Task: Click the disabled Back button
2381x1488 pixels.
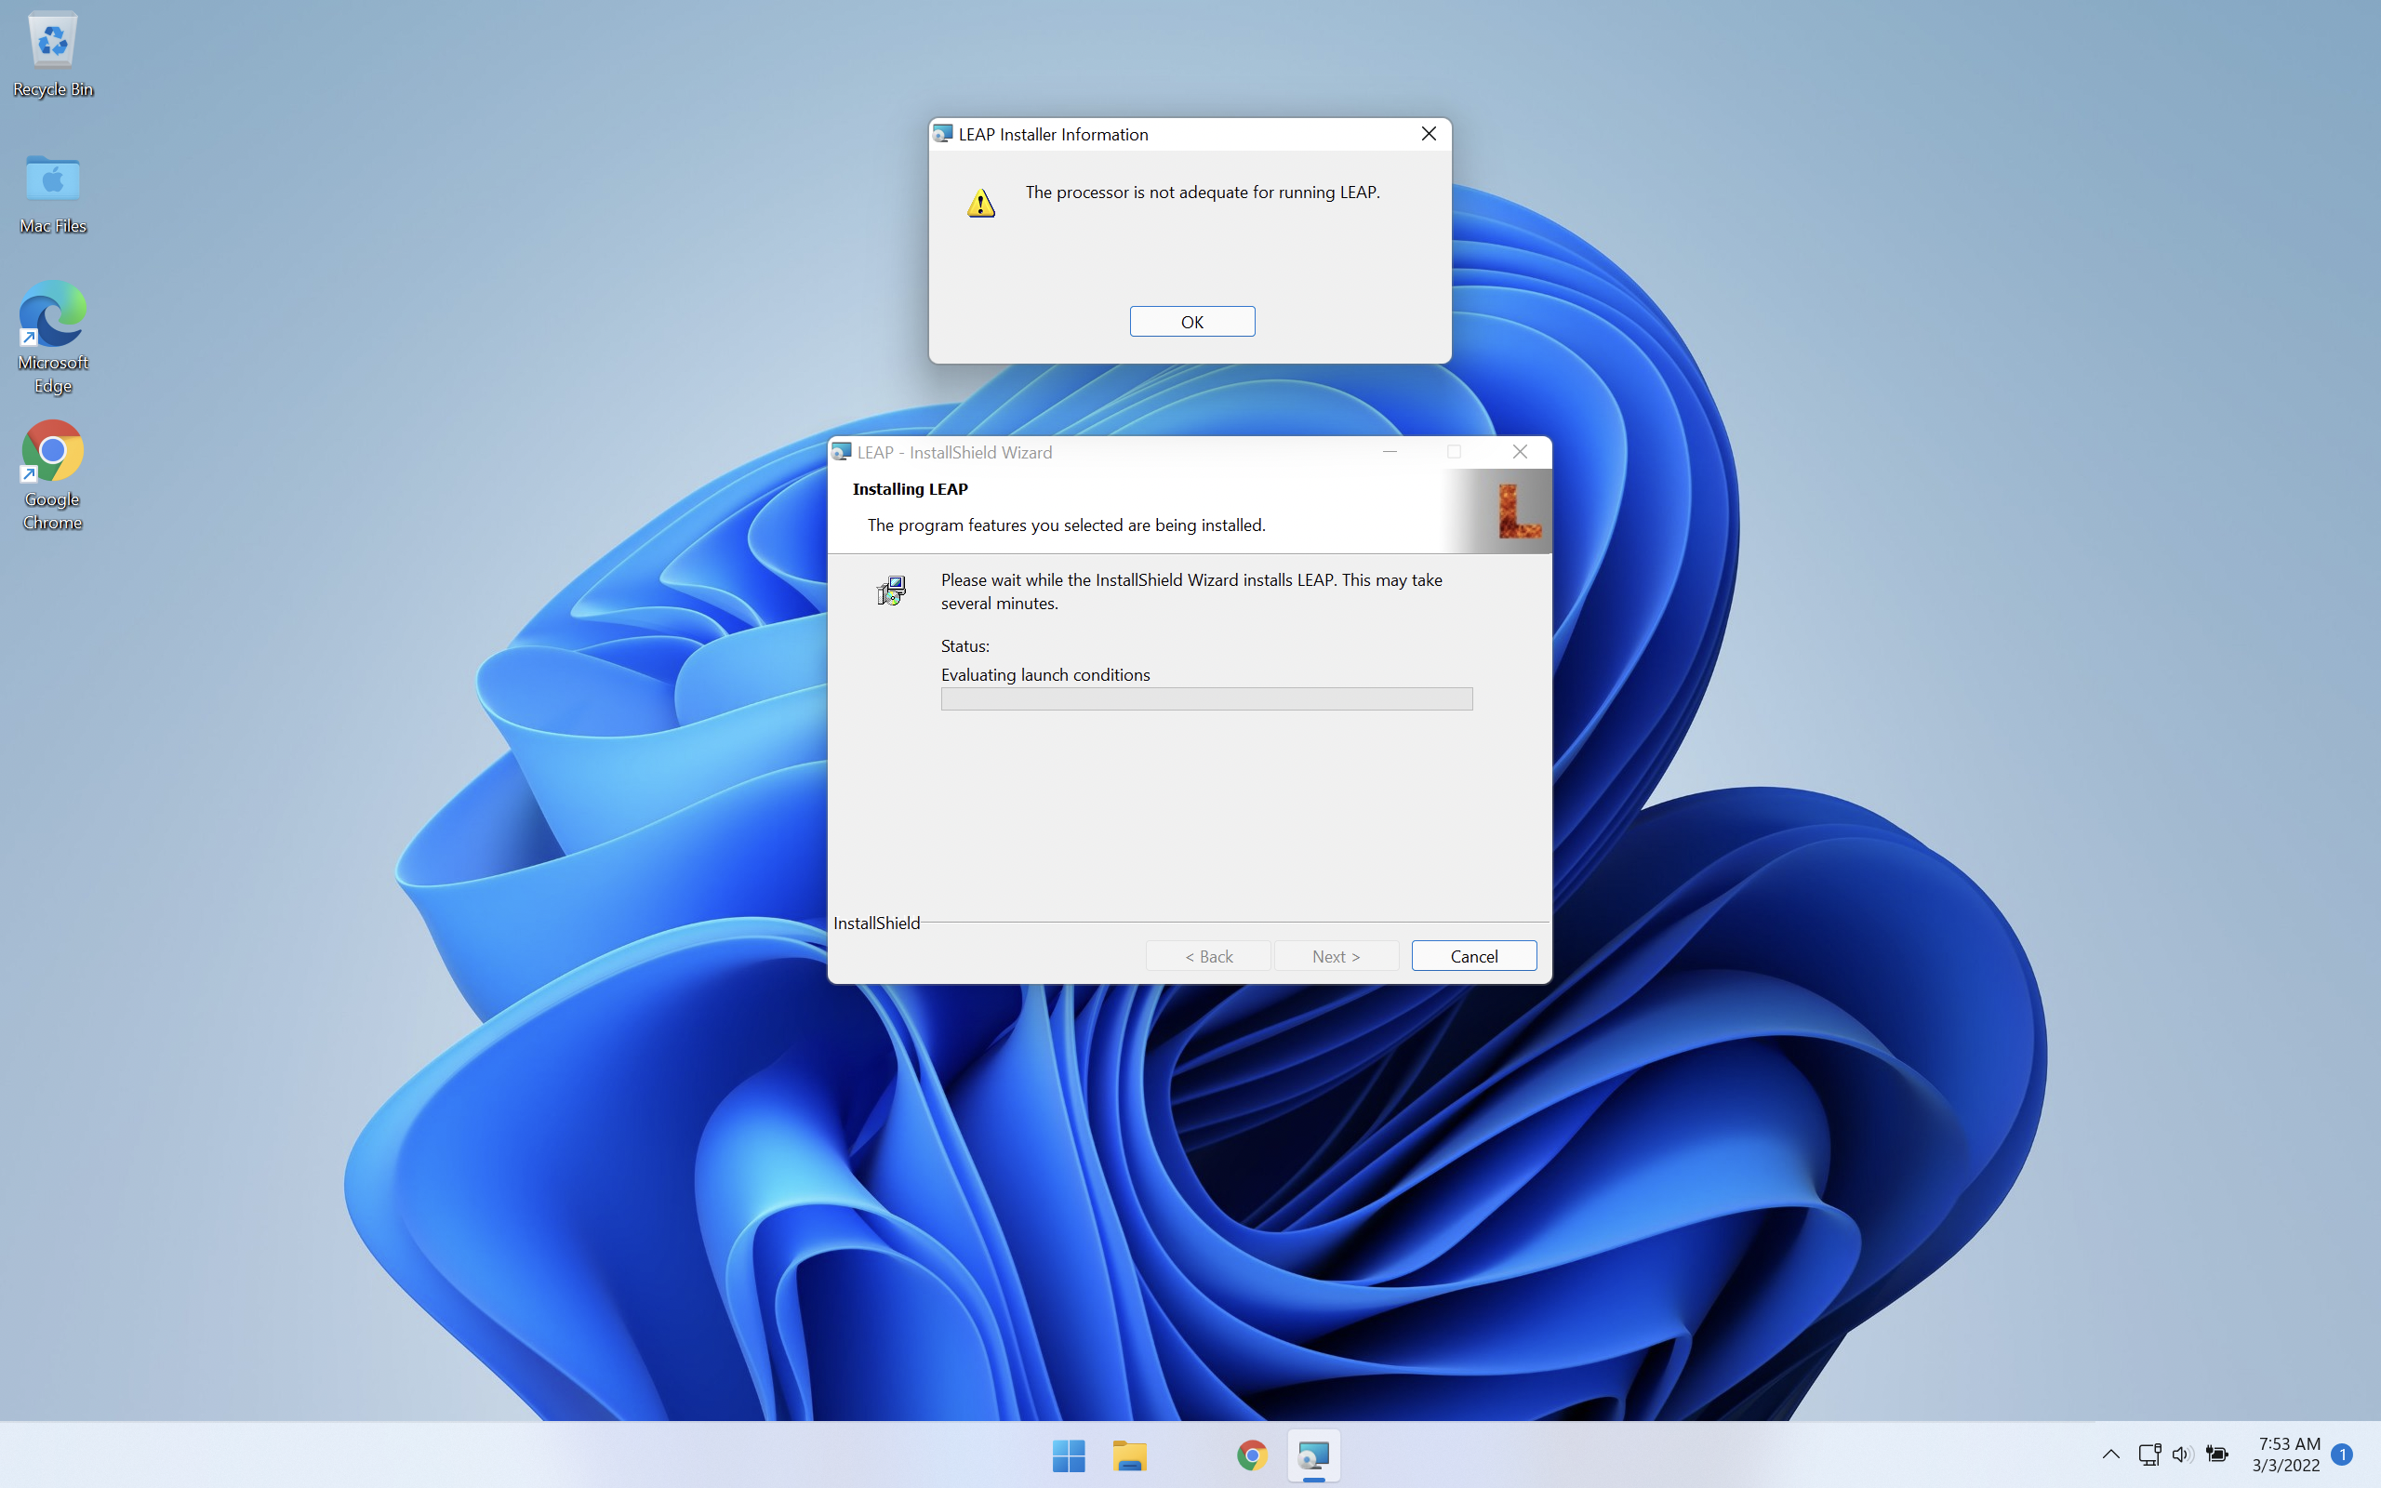Action: [x=1208, y=956]
